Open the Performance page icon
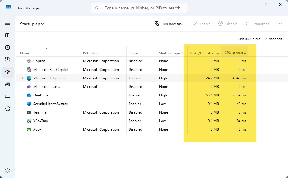 [x=8, y=48]
